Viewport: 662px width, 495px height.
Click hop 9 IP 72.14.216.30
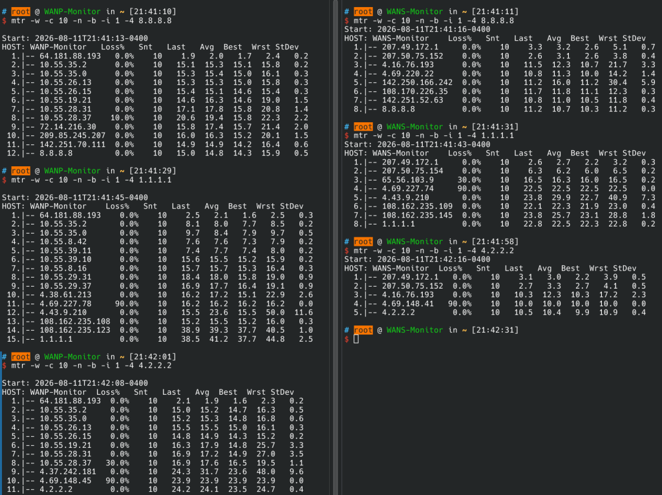point(68,127)
